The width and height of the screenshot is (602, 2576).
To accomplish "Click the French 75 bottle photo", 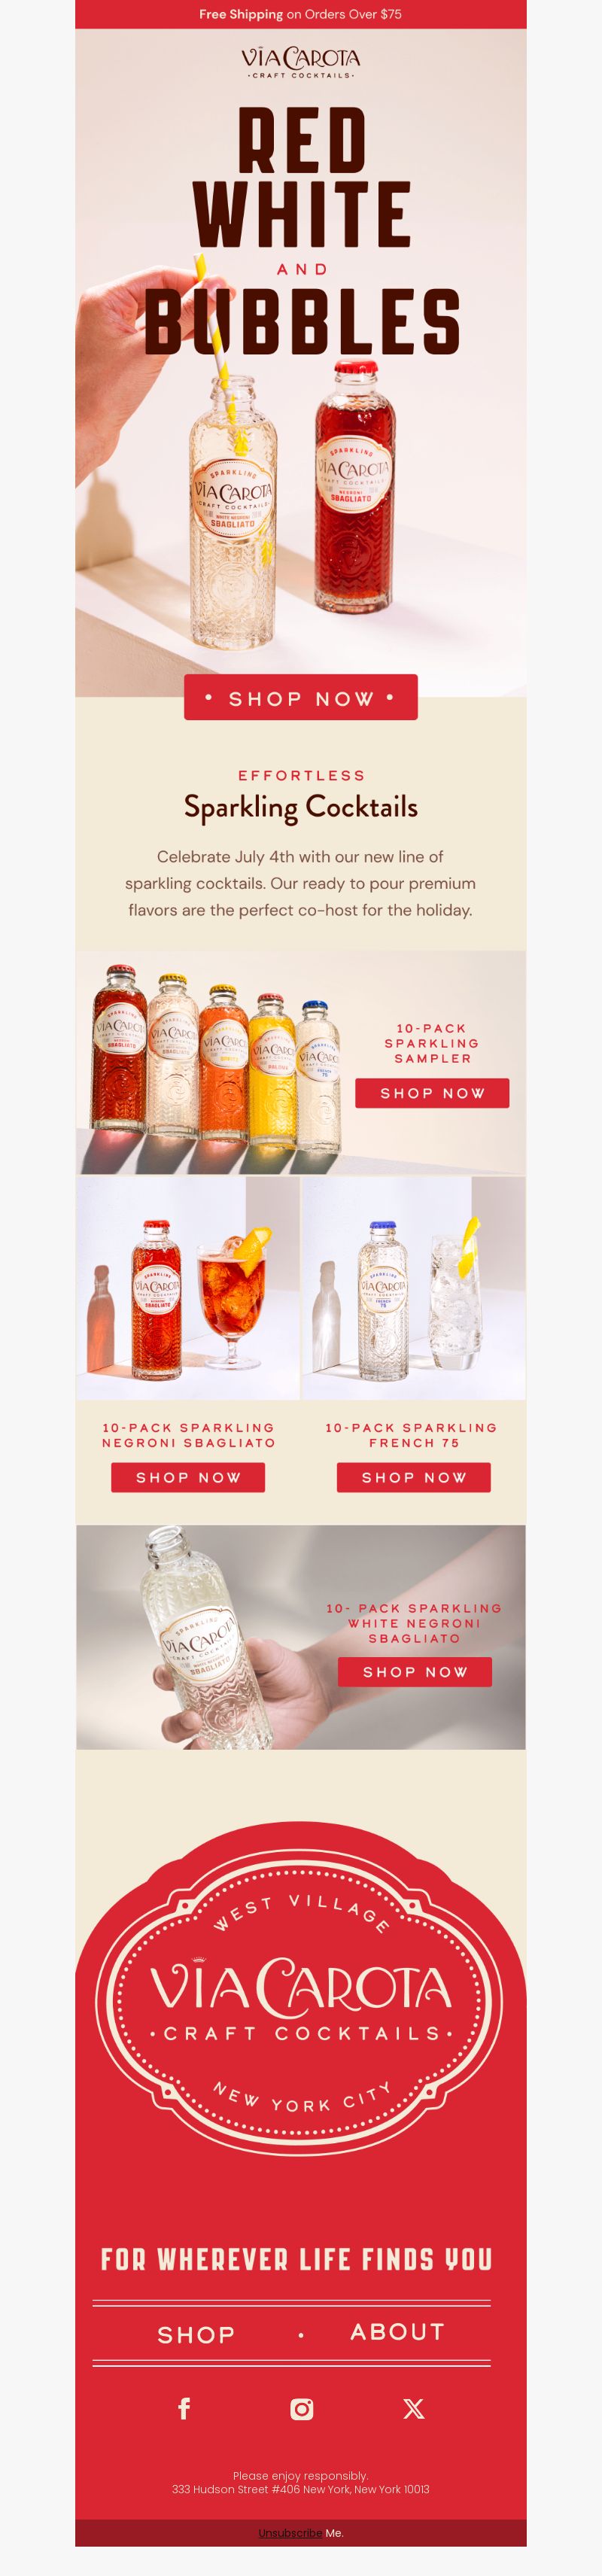I will click(414, 1288).
